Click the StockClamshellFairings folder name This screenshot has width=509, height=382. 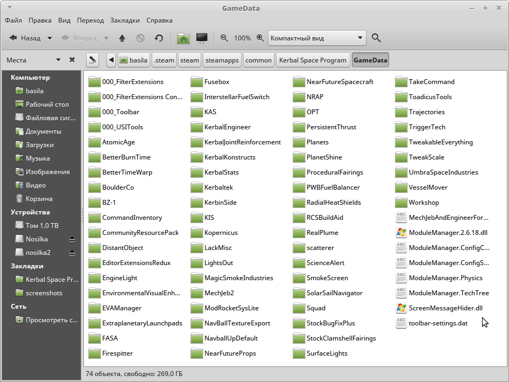(341, 338)
